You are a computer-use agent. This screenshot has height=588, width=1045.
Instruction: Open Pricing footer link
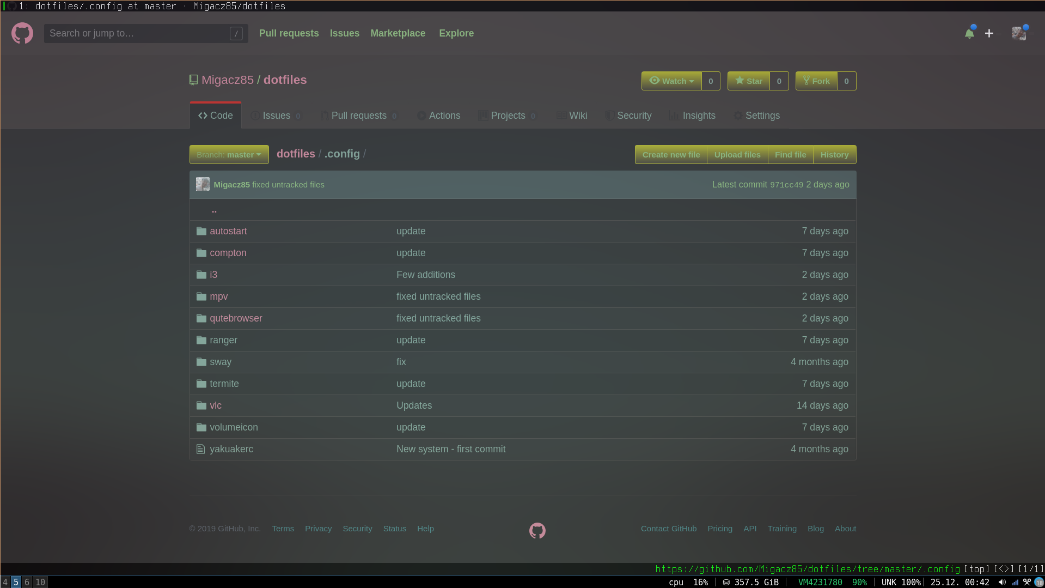(720, 529)
